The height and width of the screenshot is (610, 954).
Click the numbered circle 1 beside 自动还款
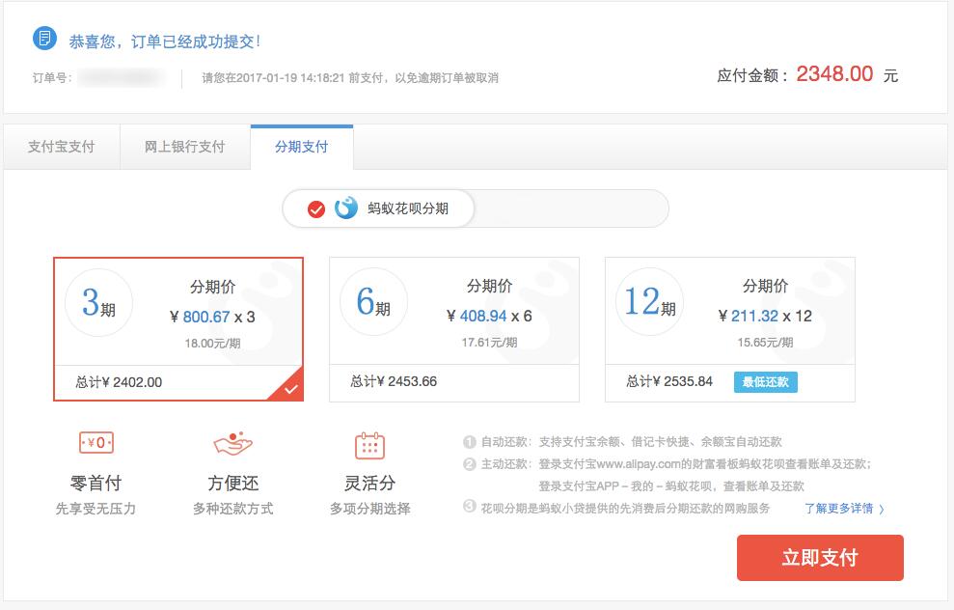tap(469, 442)
